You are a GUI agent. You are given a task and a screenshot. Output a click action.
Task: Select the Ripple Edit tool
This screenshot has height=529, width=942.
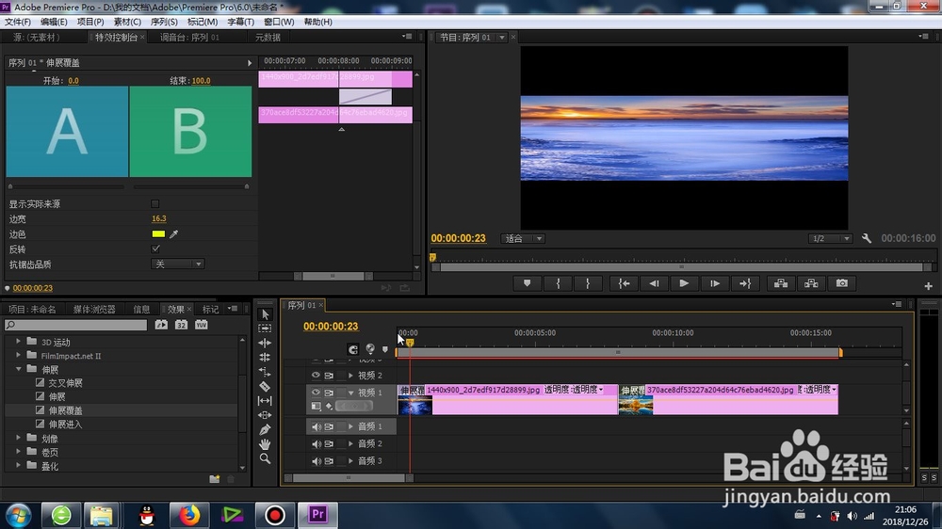point(265,343)
